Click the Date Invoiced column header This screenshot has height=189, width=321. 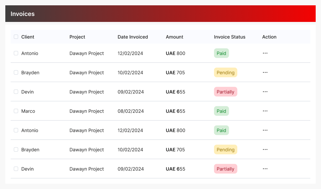click(133, 37)
